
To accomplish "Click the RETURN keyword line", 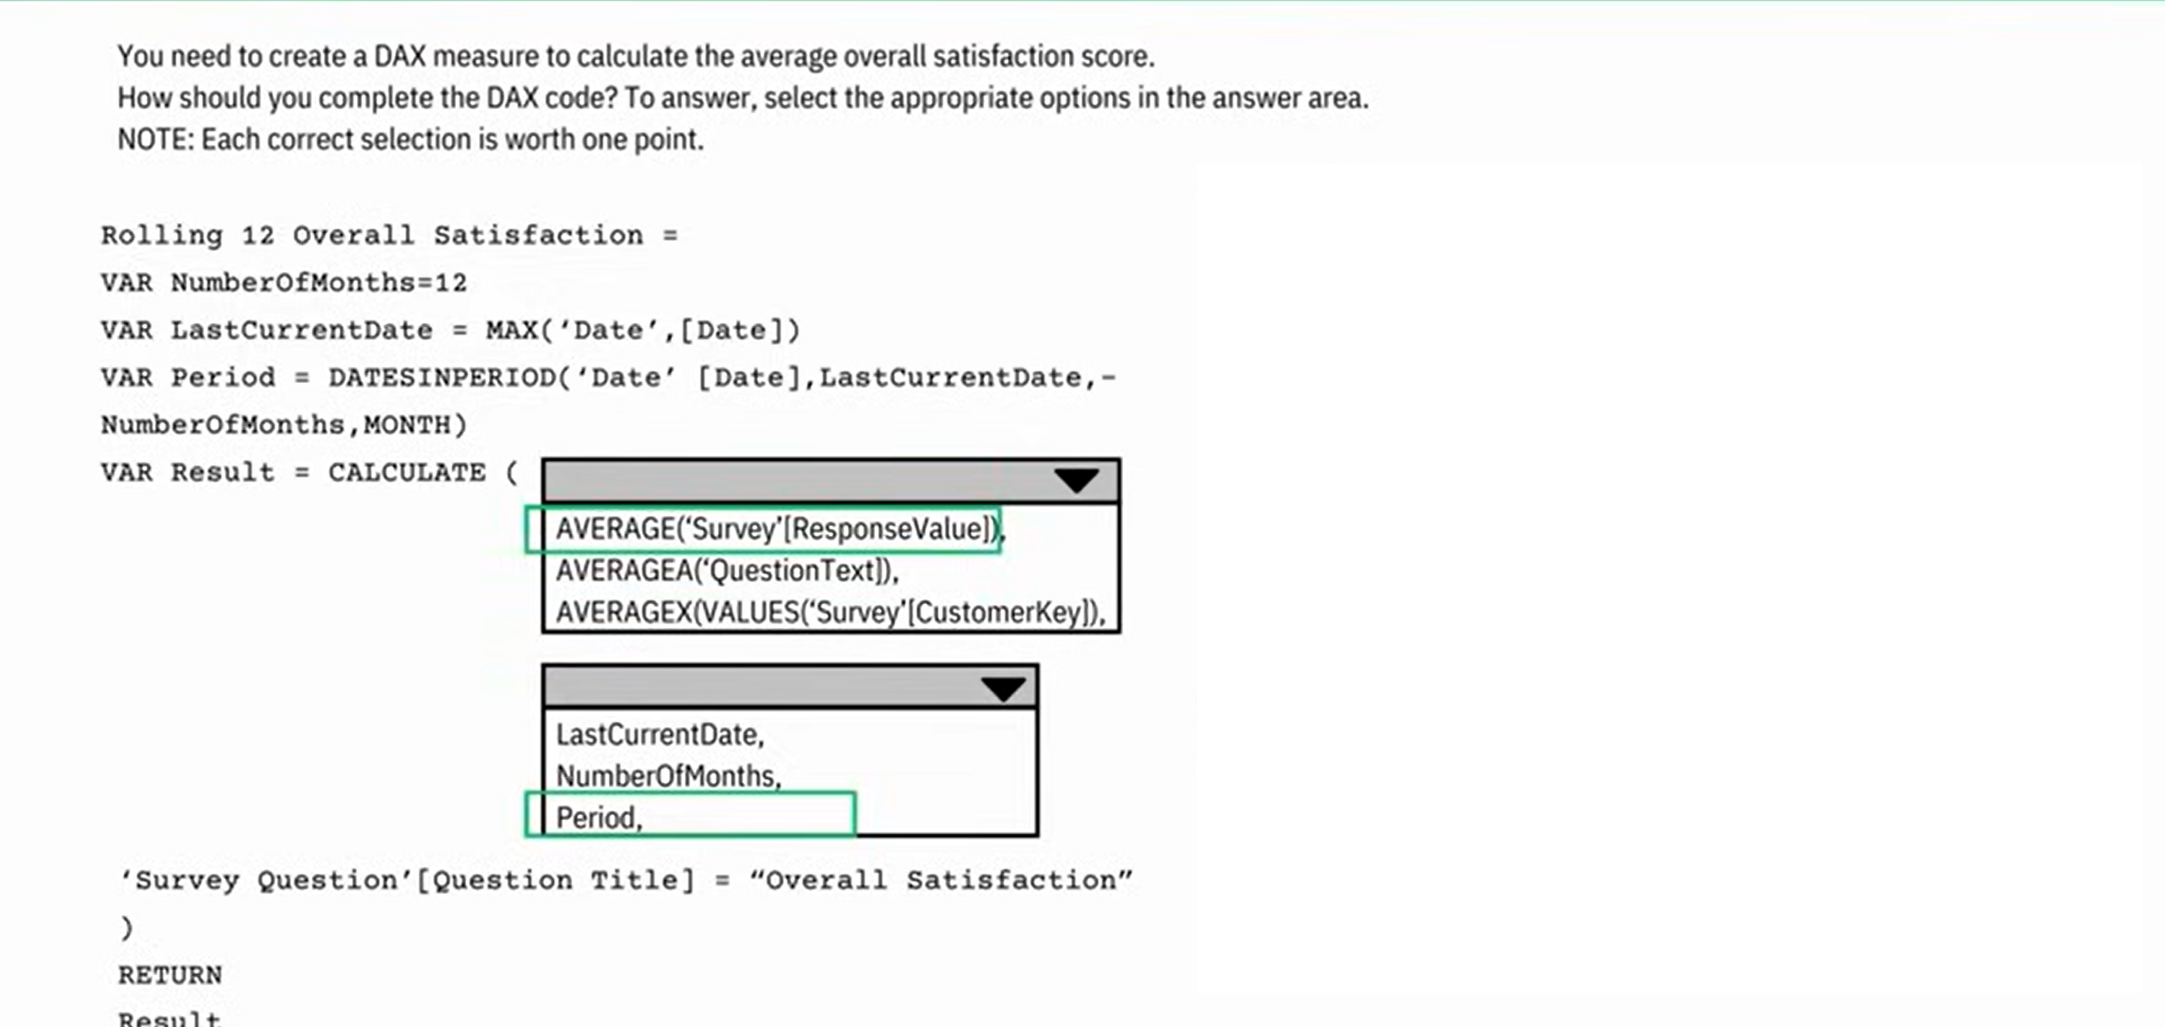I will tap(170, 975).
